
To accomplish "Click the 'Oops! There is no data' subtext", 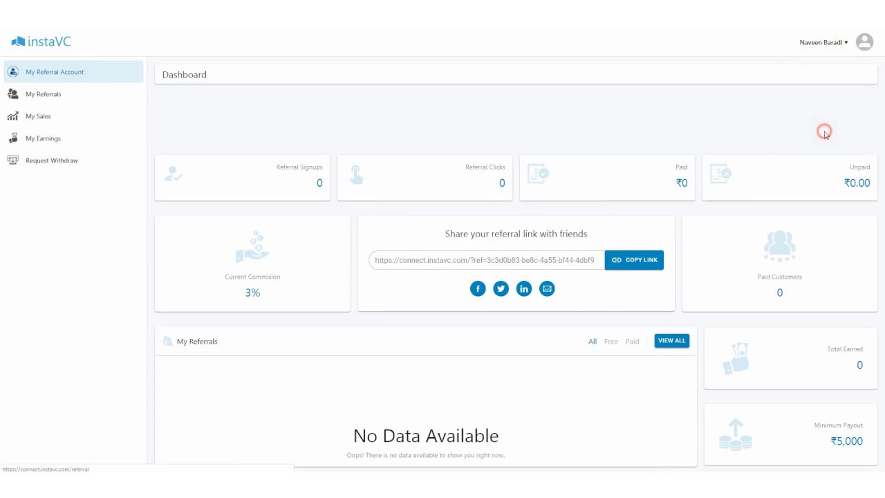I will coord(426,455).
